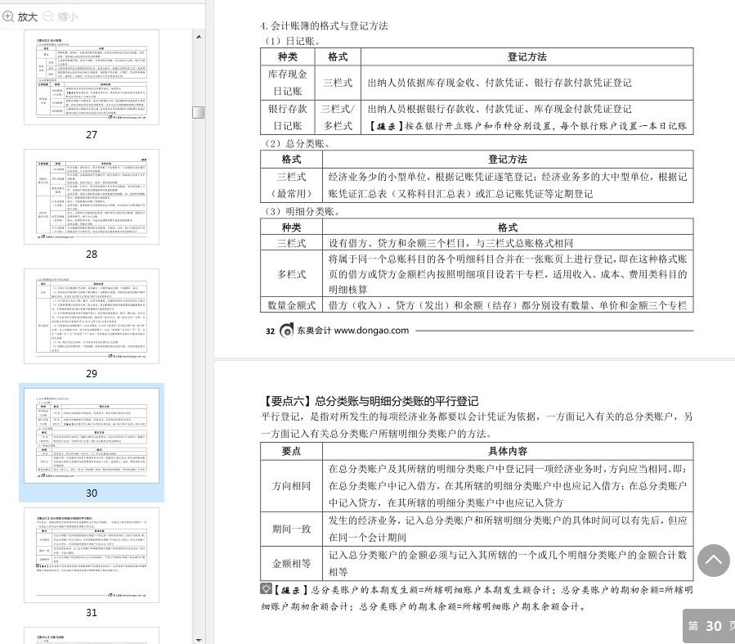
Task: Click the 期间一致 table cell
Action: 292,529
